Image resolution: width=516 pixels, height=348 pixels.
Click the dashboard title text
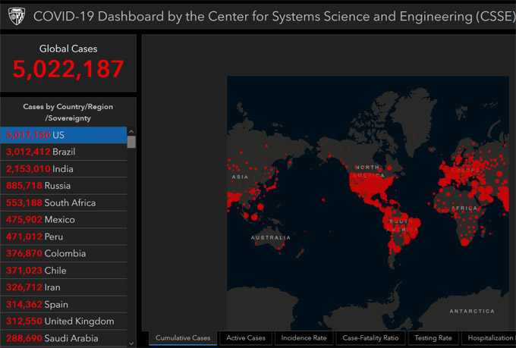pos(275,17)
